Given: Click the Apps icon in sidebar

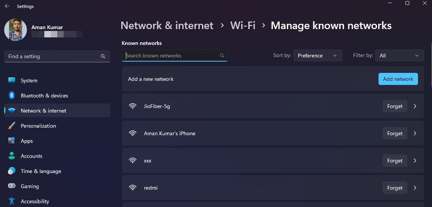Looking at the screenshot, I should pos(12,141).
